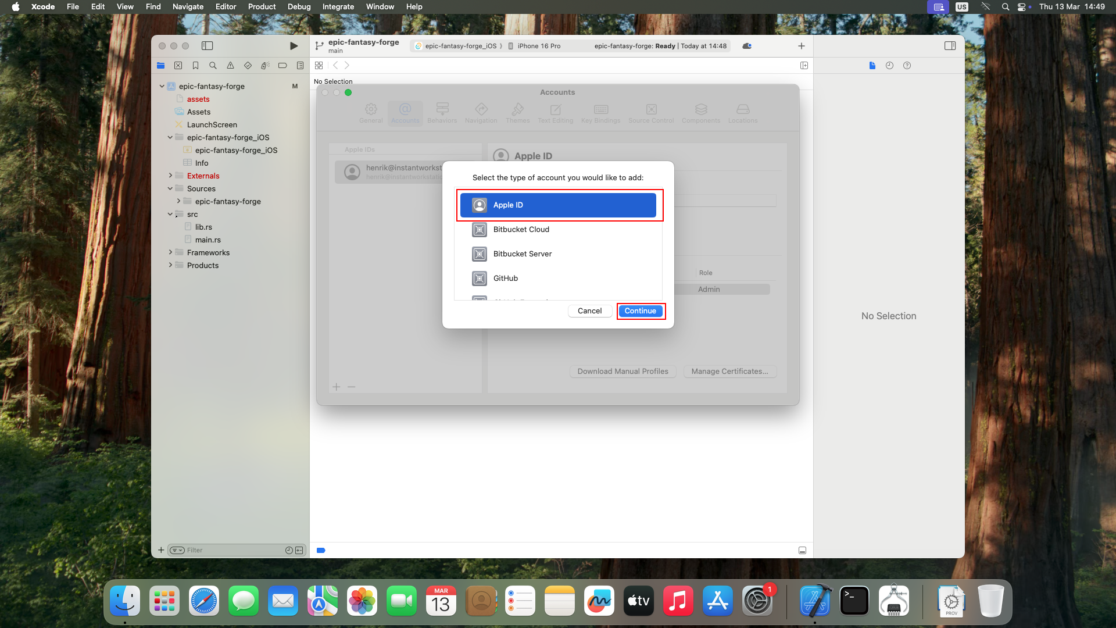This screenshot has height=628, width=1116.
Task: Choose Bitbucket Cloud account type
Action: (558, 229)
